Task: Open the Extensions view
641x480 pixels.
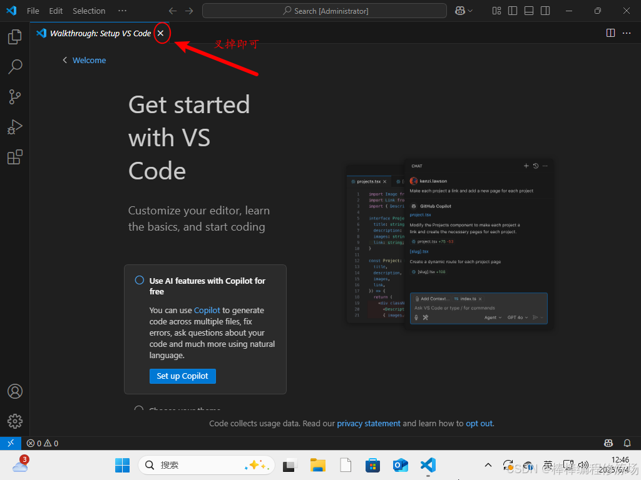Action: pyautogui.click(x=15, y=157)
